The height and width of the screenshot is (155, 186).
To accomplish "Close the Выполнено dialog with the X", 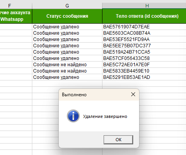I will tap(133, 94).
